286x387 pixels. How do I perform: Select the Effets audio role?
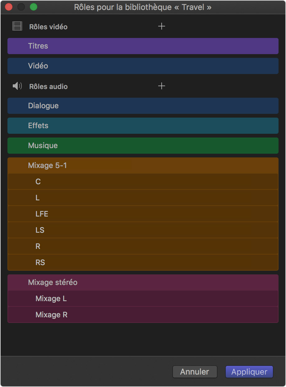click(x=143, y=126)
